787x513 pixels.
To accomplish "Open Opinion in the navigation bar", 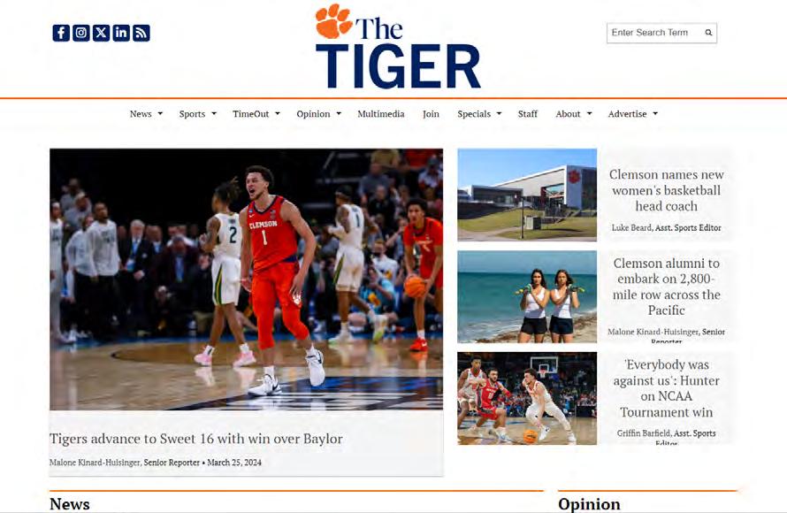I will pyautogui.click(x=313, y=114).
